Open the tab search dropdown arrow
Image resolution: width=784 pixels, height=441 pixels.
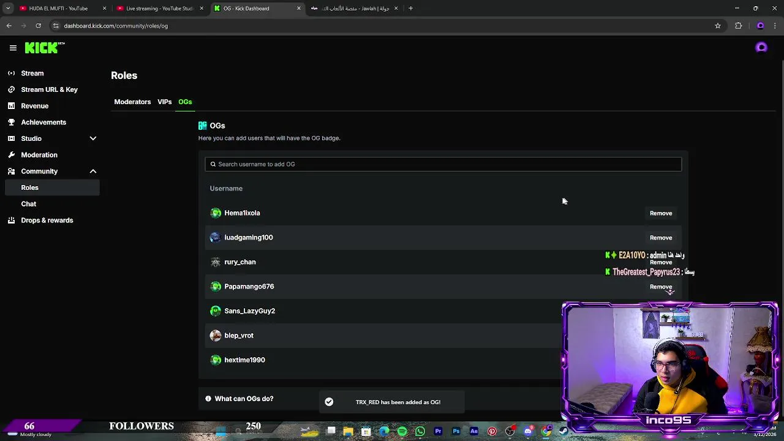[x=8, y=9]
